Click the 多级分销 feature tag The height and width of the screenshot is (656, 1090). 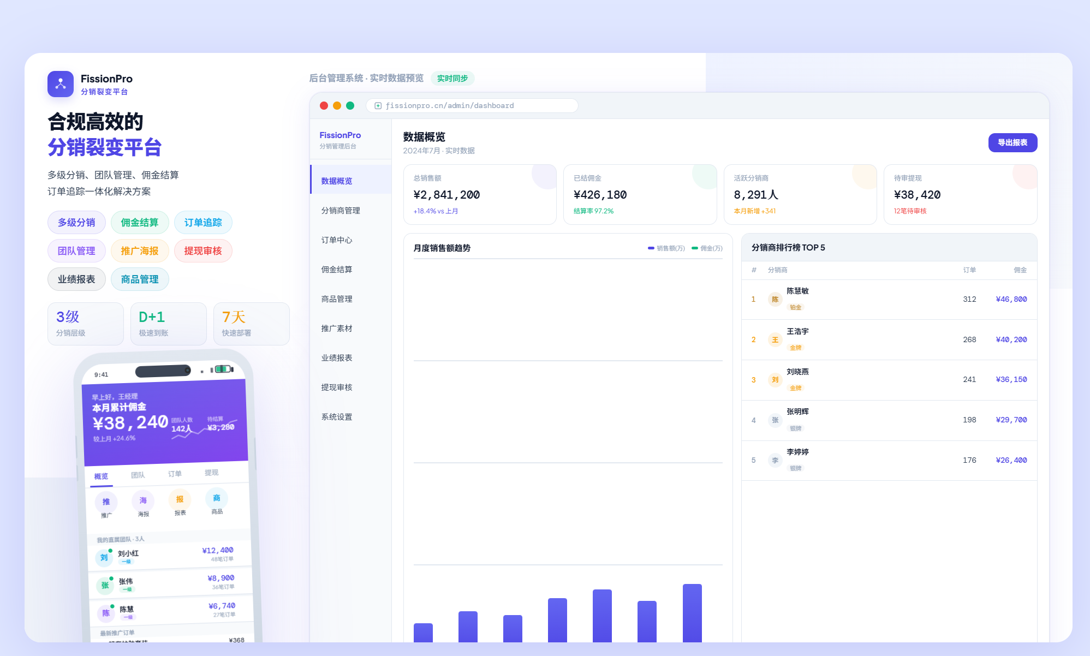coord(76,222)
